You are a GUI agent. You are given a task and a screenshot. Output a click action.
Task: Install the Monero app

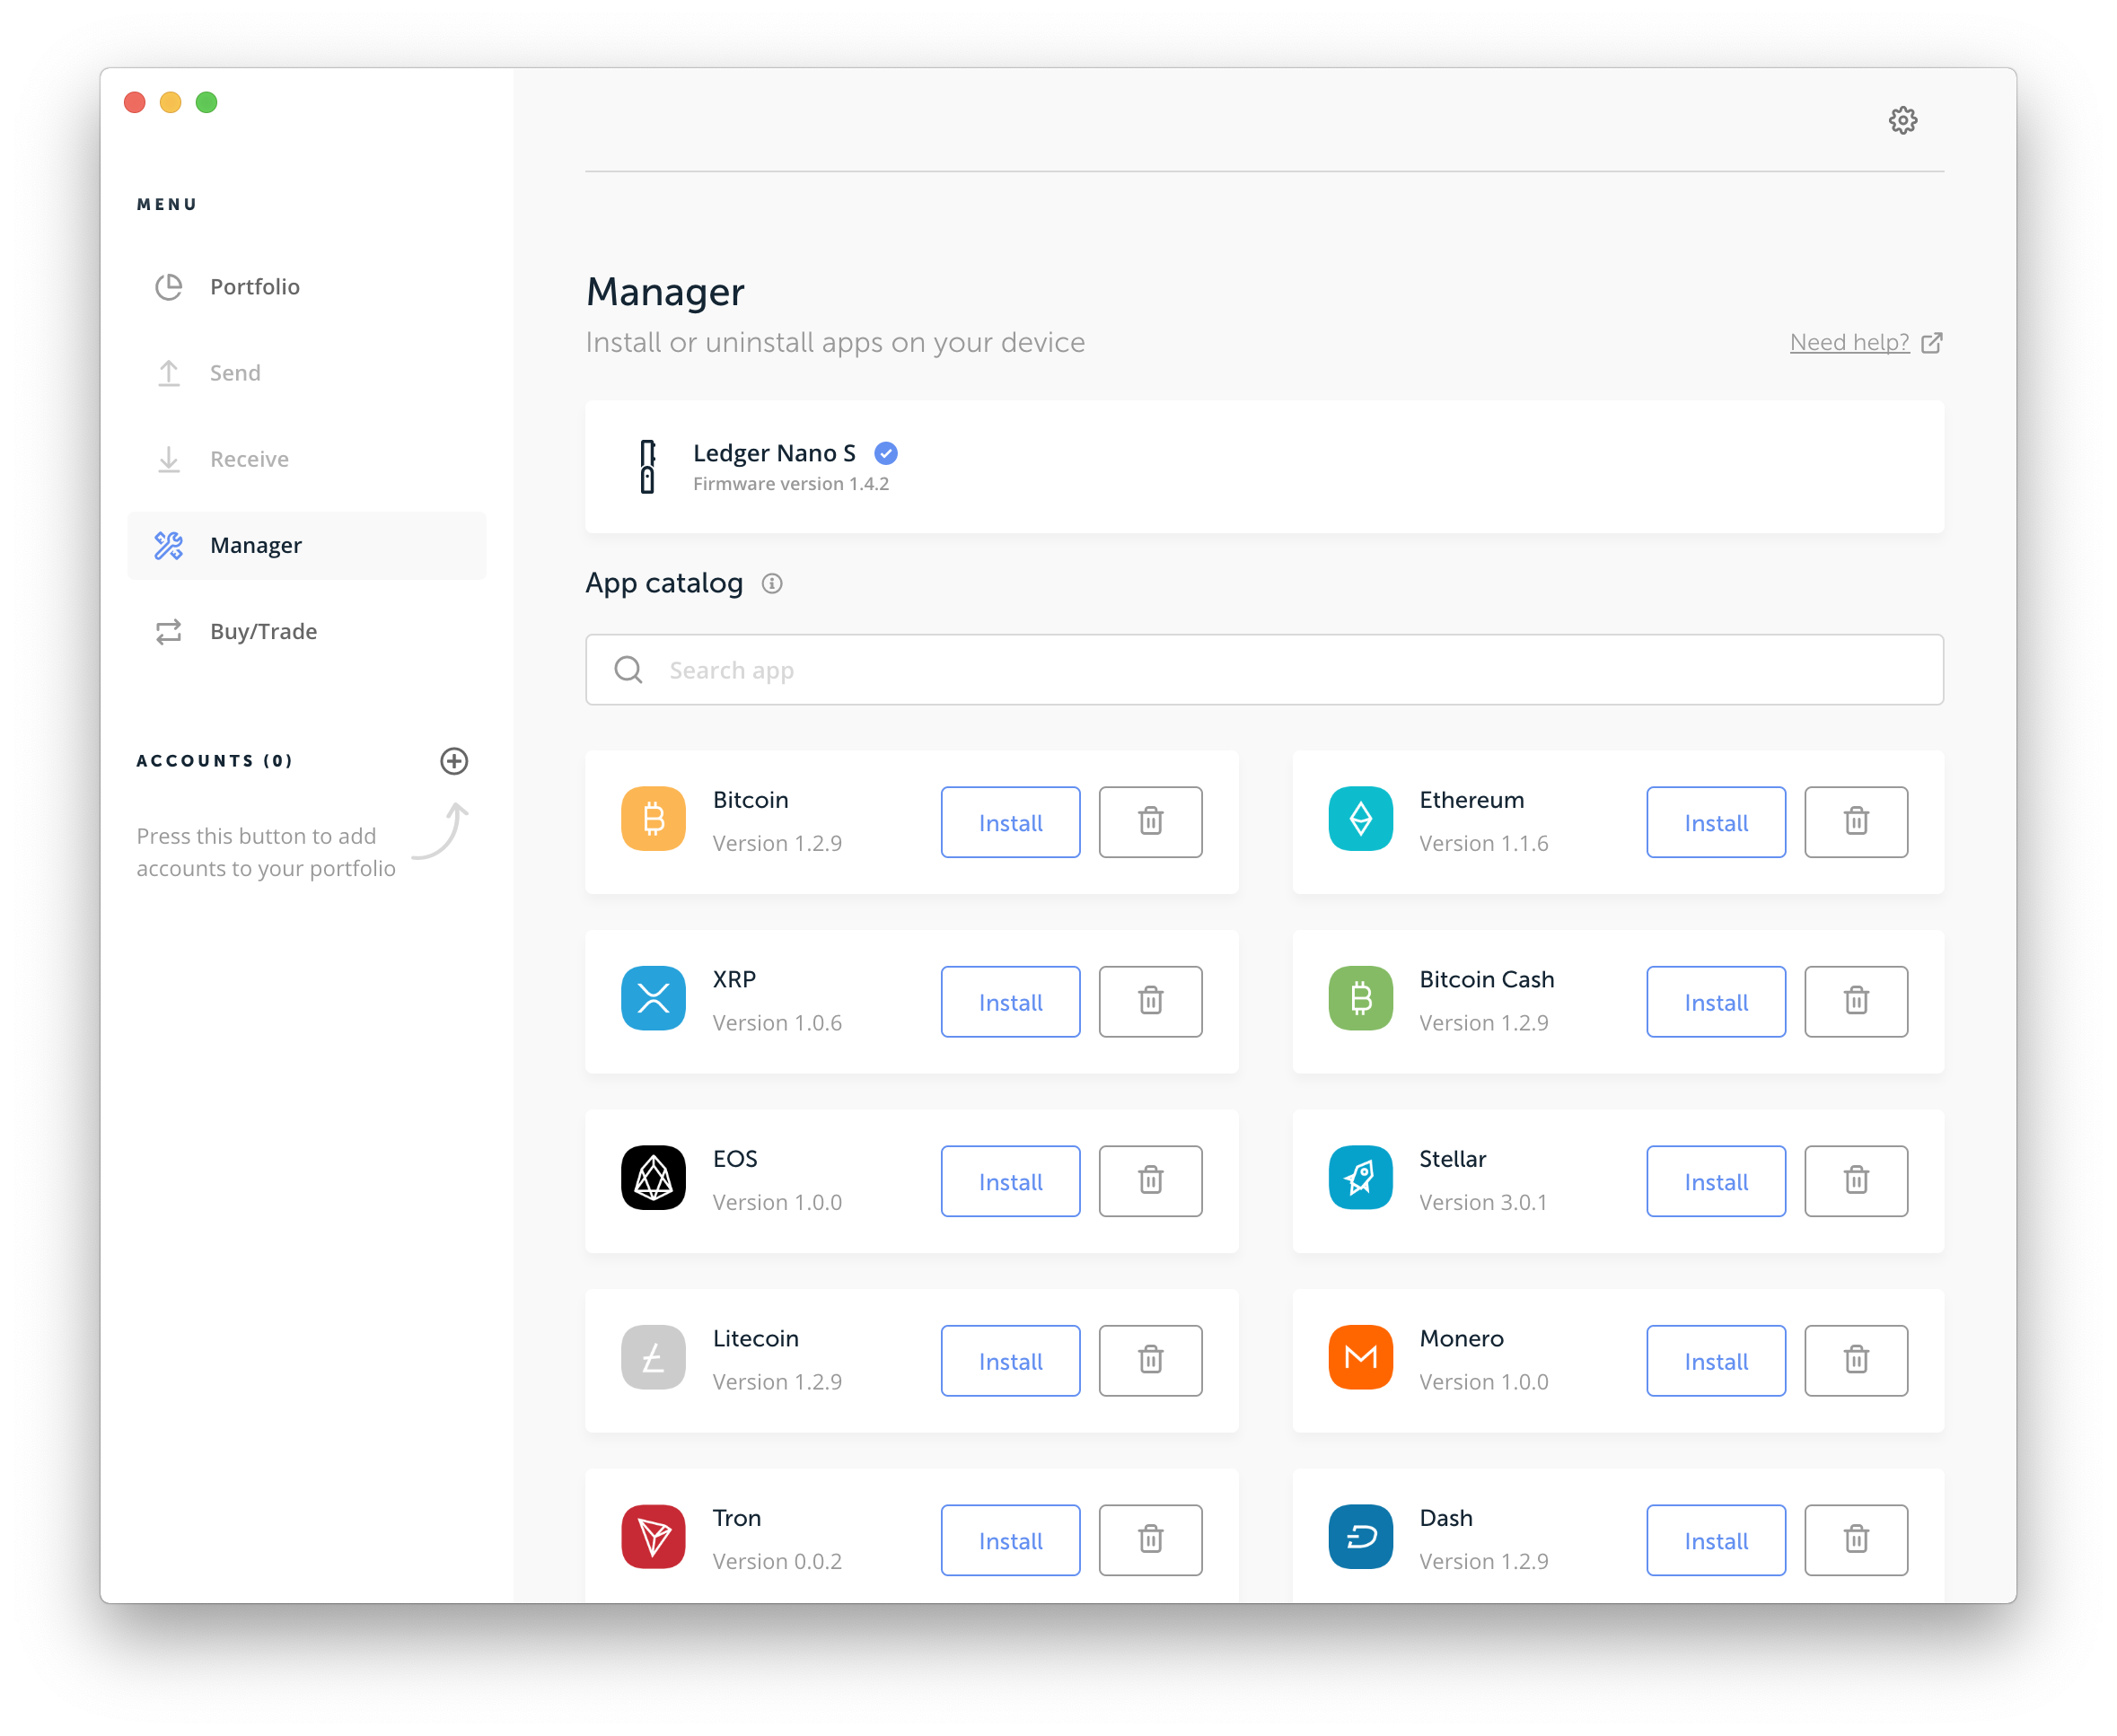click(1715, 1360)
